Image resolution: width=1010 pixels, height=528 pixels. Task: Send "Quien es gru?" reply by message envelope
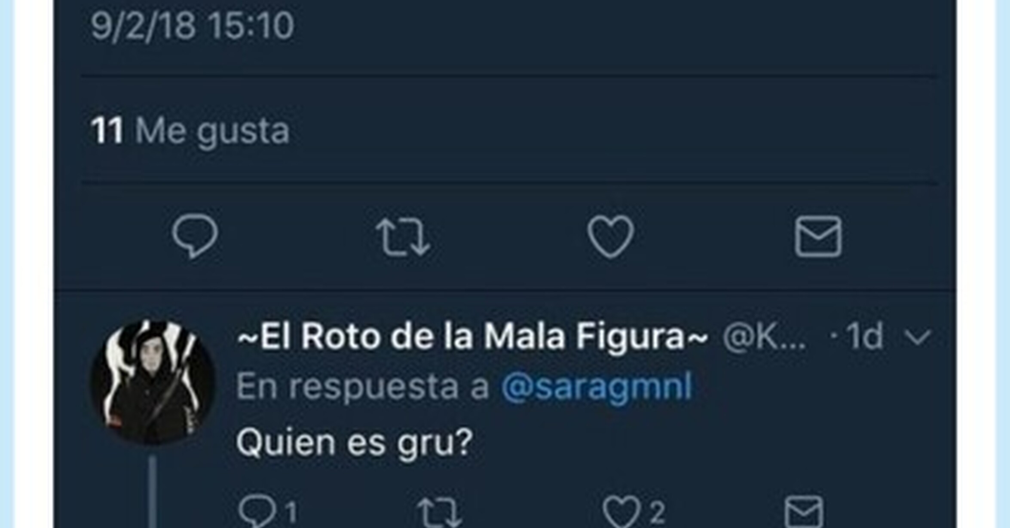click(804, 511)
